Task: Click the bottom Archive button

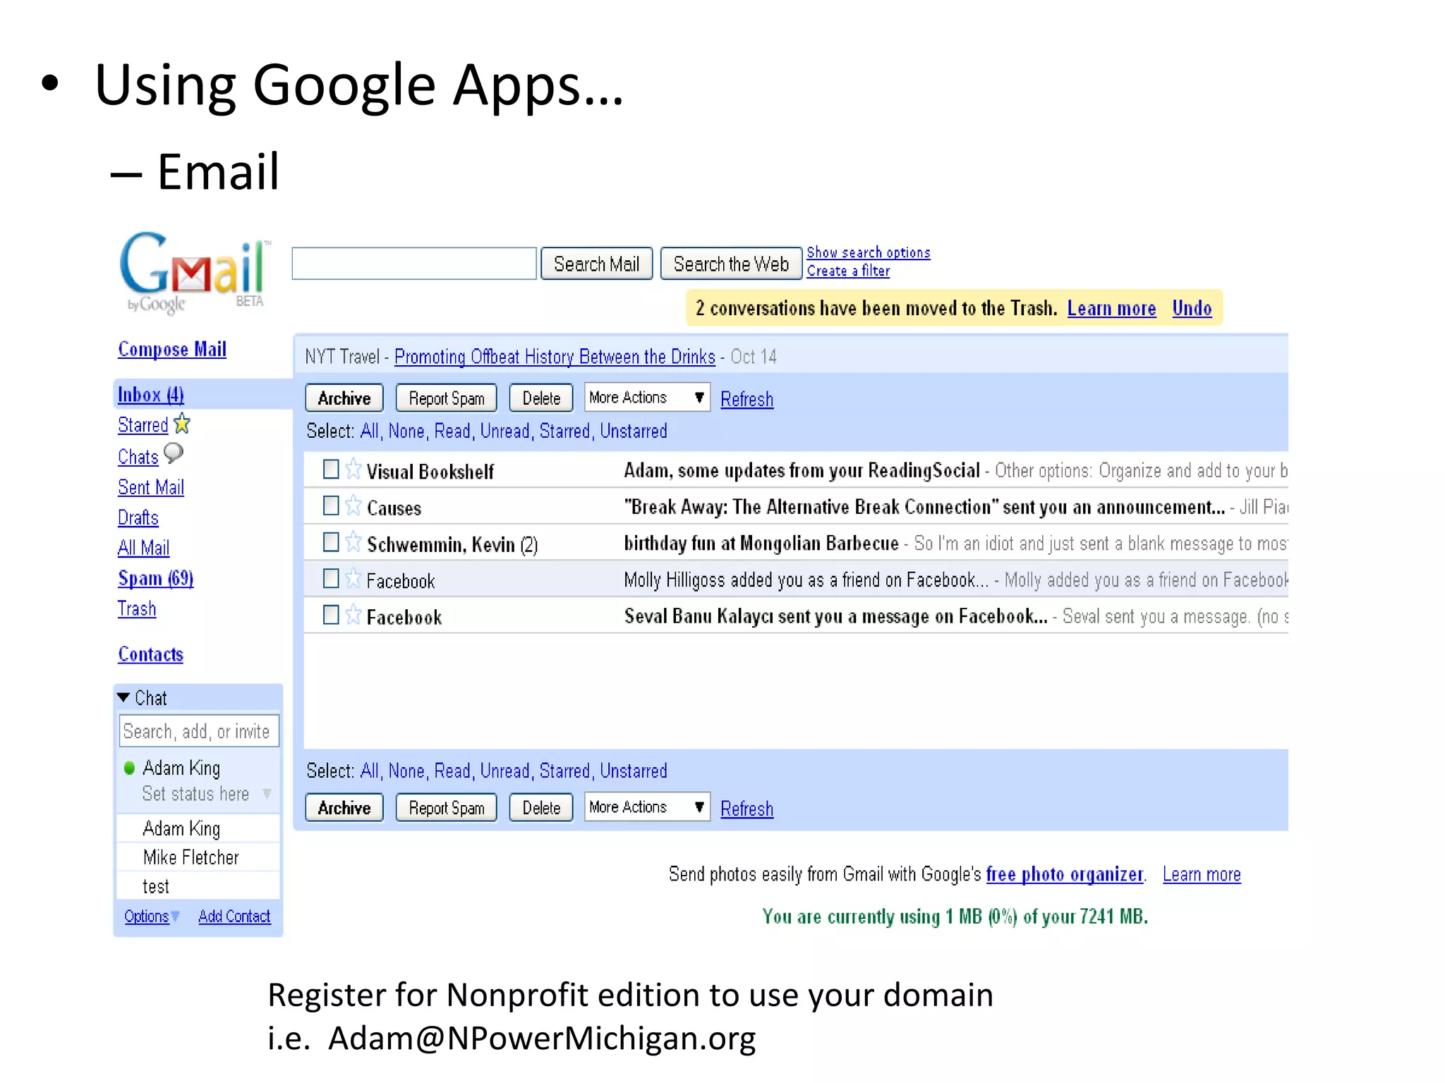Action: [344, 808]
